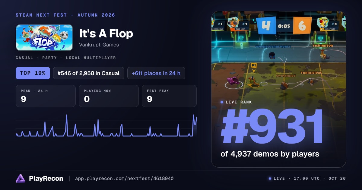The image size is (362, 190).
Task: Click the orange score 6 in screenshot
Action: (302, 25)
